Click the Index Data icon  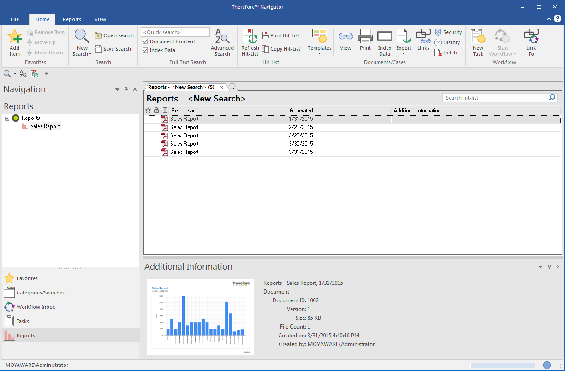tap(385, 36)
